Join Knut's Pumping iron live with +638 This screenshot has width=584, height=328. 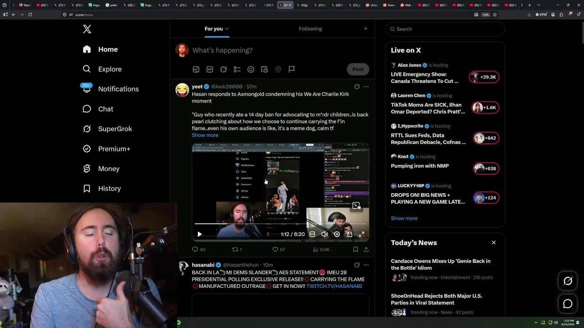pyautogui.click(x=485, y=169)
